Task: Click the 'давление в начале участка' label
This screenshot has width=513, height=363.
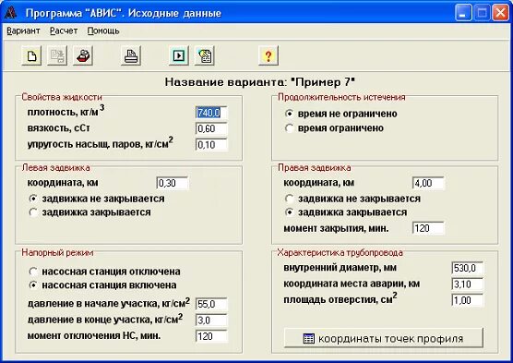Action: pos(108,302)
